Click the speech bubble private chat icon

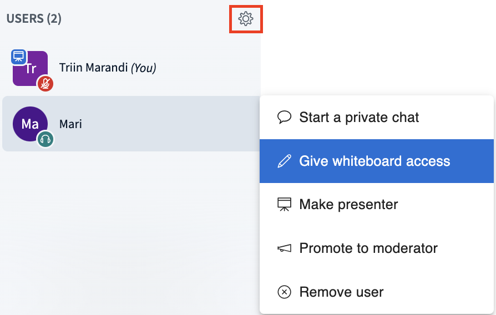click(285, 118)
